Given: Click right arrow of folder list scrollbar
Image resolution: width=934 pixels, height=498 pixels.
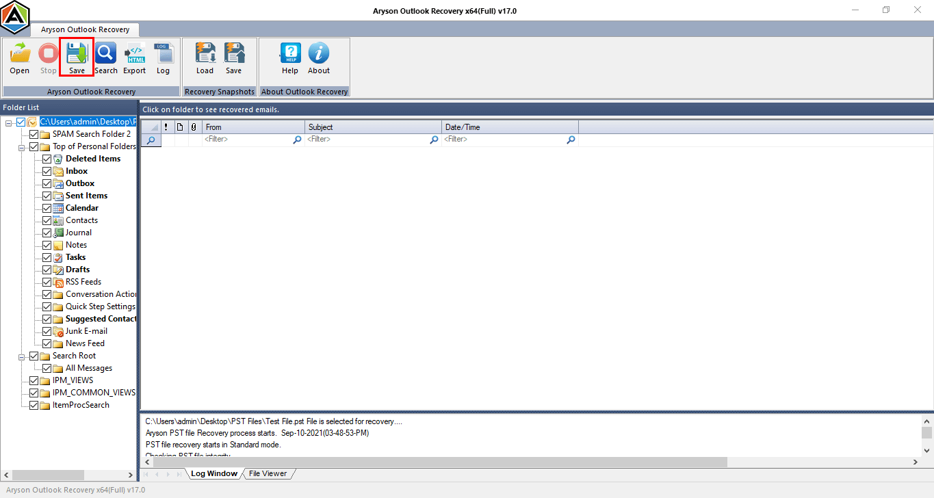Looking at the screenshot, I should (x=131, y=475).
